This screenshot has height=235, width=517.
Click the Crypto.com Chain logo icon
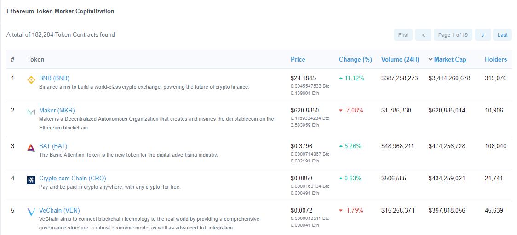[31, 179]
